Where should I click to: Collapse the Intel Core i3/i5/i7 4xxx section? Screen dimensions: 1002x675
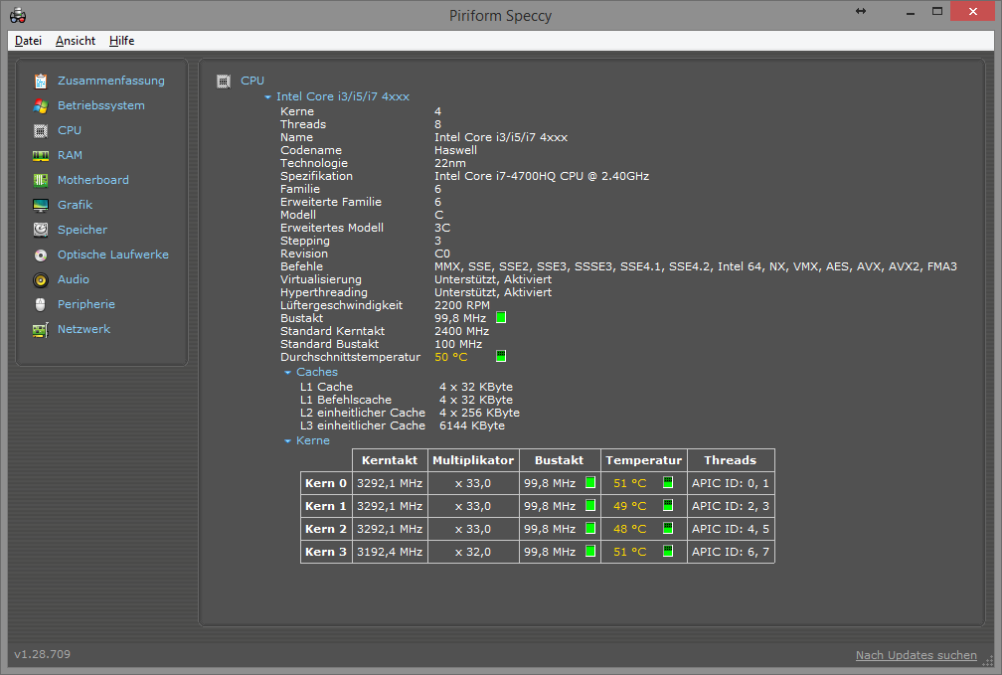click(268, 97)
